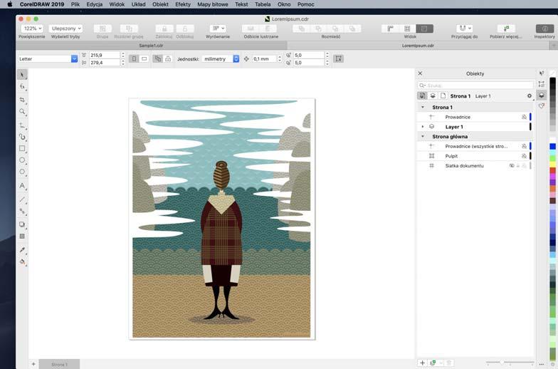Set page orientation to landscape

[x=144, y=58]
